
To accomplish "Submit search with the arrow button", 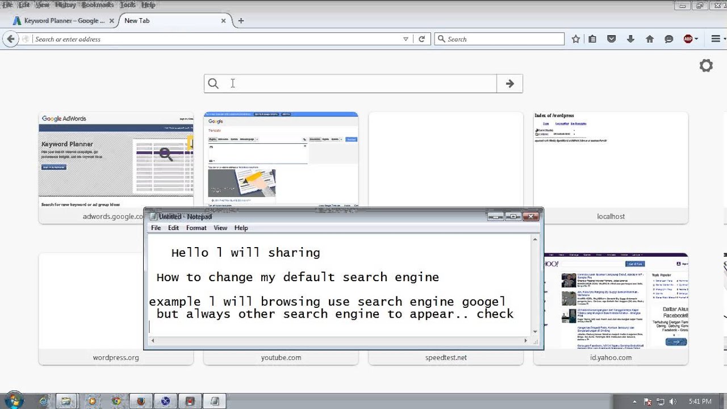I will click(x=509, y=84).
